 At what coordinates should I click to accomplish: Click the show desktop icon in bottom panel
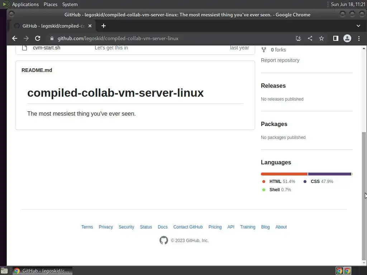click(x=4, y=271)
